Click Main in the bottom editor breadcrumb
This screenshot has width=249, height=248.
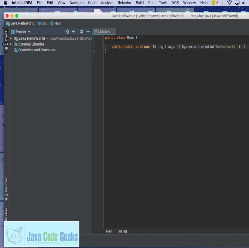point(109,231)
